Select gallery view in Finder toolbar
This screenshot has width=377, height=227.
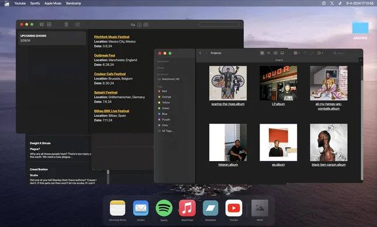(x=282, y=53)
